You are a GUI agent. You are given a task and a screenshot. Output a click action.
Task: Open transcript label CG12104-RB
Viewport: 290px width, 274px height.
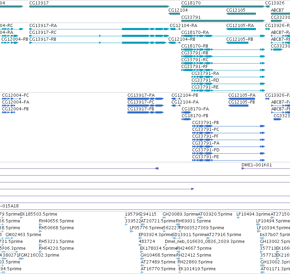point(182,39)
